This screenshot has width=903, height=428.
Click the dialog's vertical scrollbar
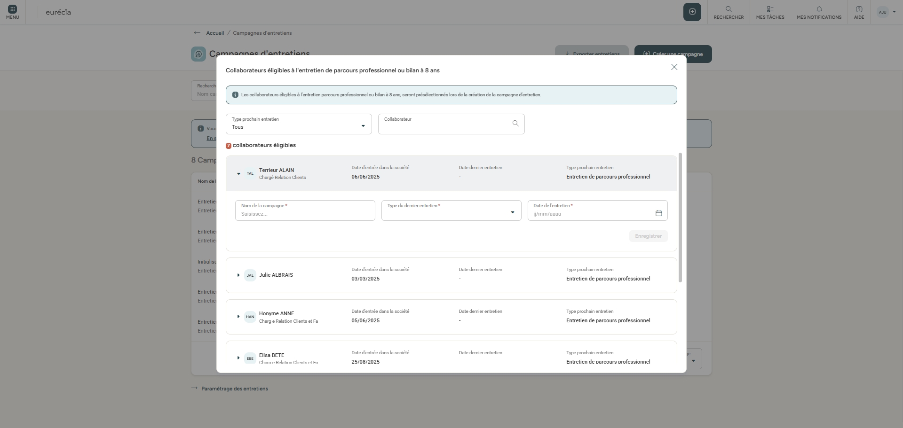pyautogui.click(x=680, y=218)
